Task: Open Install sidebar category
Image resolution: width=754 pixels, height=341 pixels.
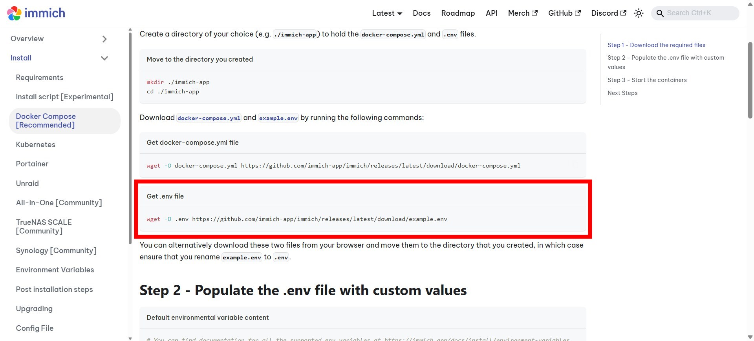Action: click(21, 58)
